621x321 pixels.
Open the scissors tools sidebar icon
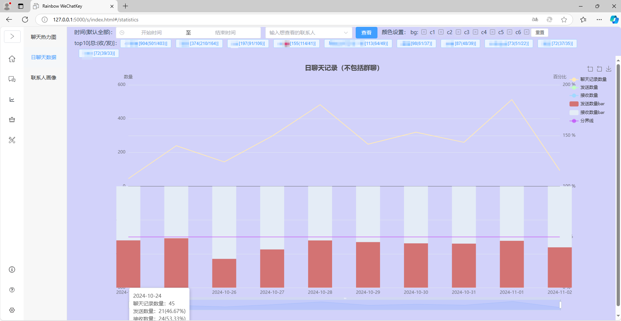[x=12, y=140]
